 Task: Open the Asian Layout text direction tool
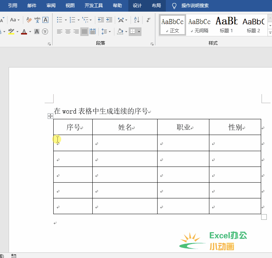click(x=121, y=20)
